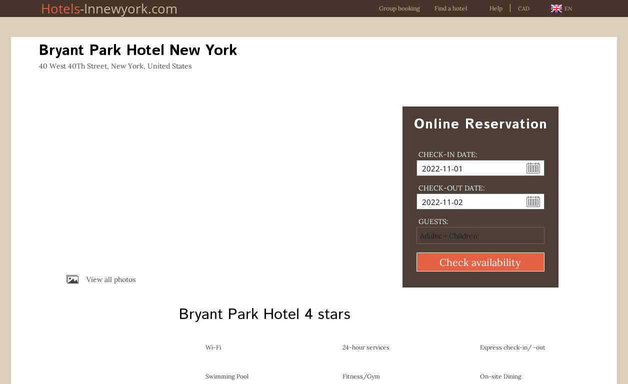Click the Hotels-Innewyork.com site logo

coord(109,8)
